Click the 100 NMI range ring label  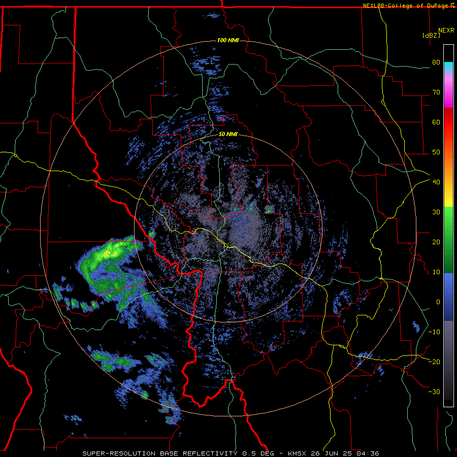228,40
